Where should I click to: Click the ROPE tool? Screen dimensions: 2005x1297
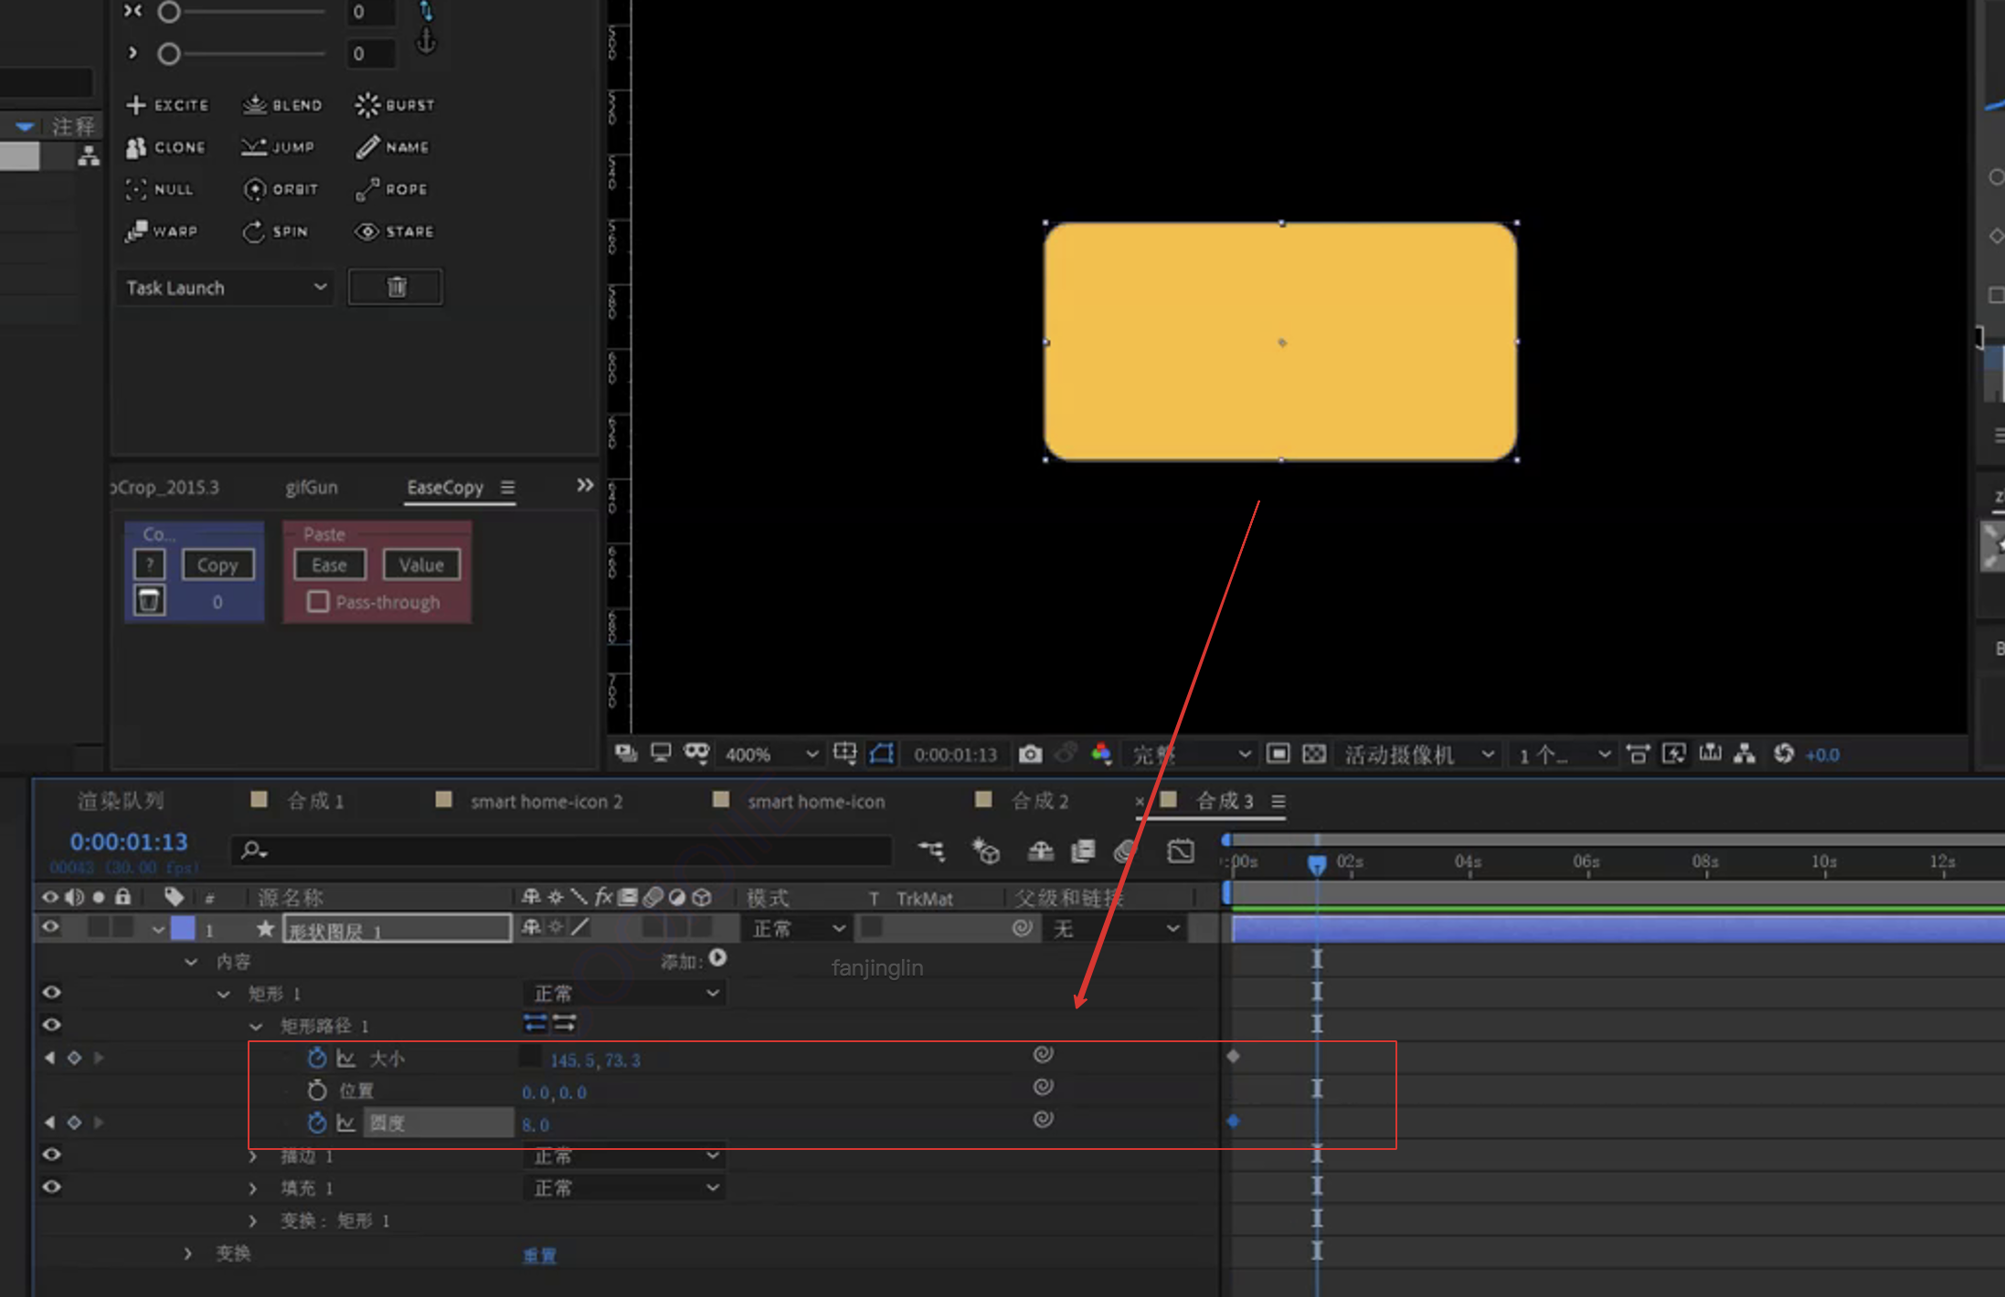391,189
